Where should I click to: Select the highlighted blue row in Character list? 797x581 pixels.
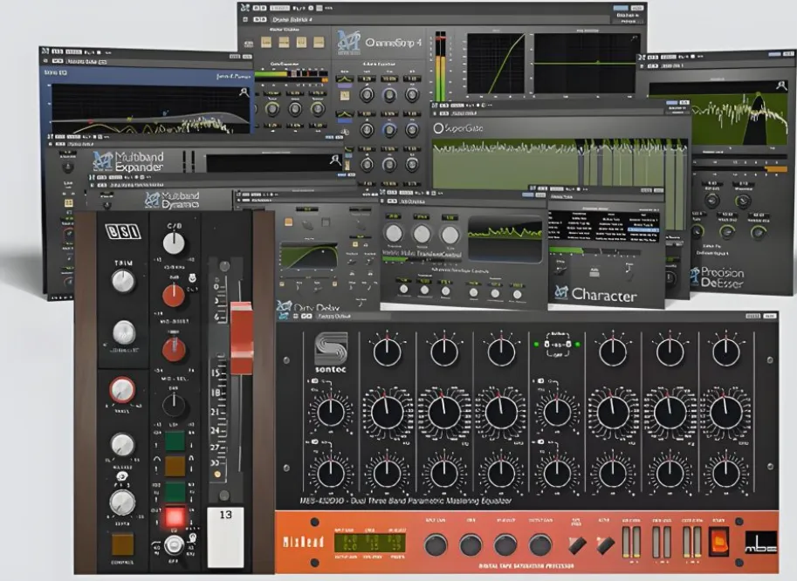[x=643, y=230]
